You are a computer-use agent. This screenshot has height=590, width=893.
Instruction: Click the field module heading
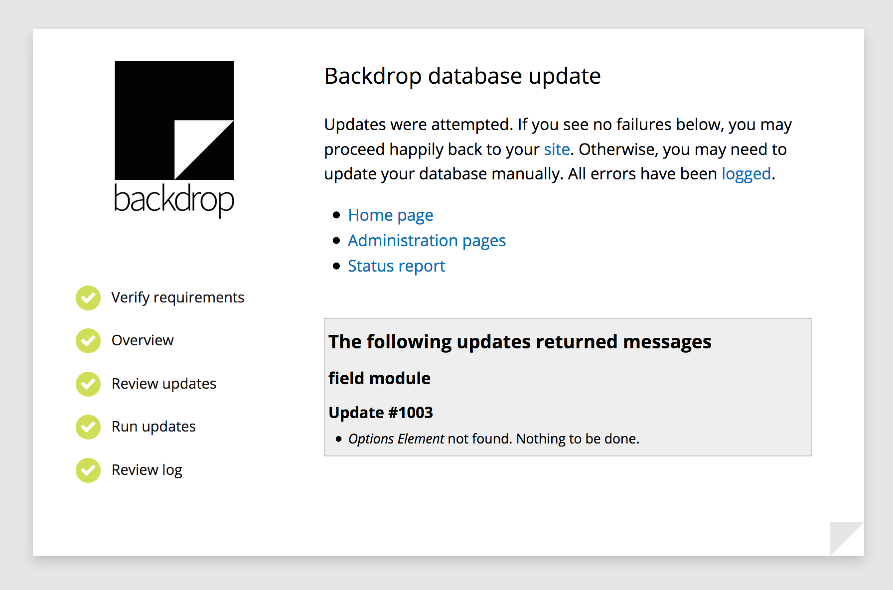pos(379,379)
